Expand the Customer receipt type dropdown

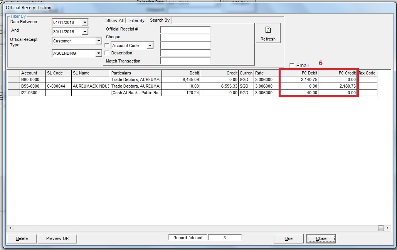(99, 41)
